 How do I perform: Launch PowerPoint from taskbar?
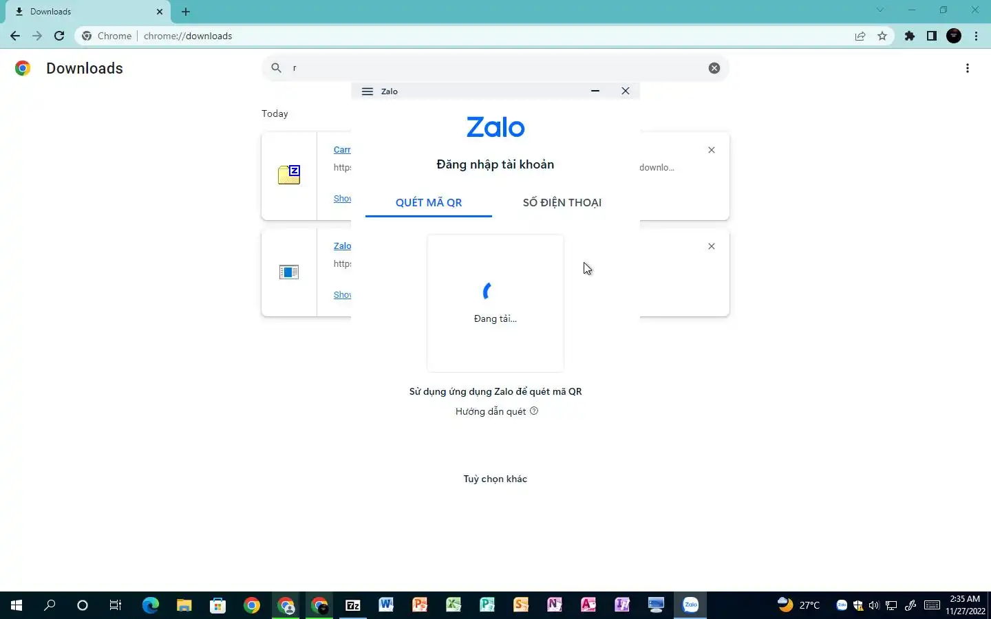[420, 605]
